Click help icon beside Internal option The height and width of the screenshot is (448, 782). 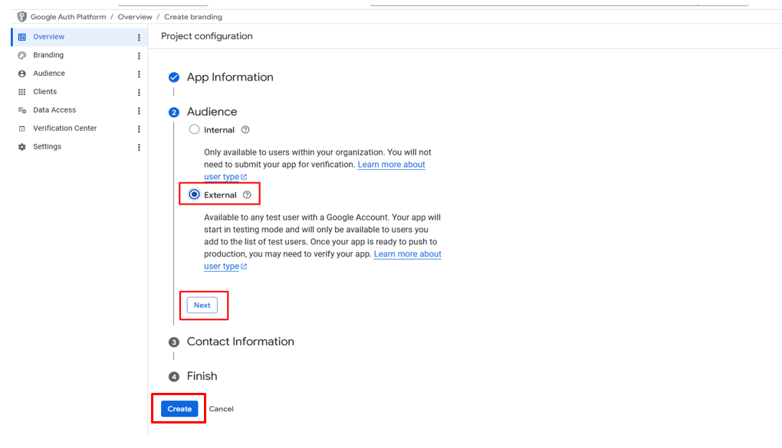(245, 130)
